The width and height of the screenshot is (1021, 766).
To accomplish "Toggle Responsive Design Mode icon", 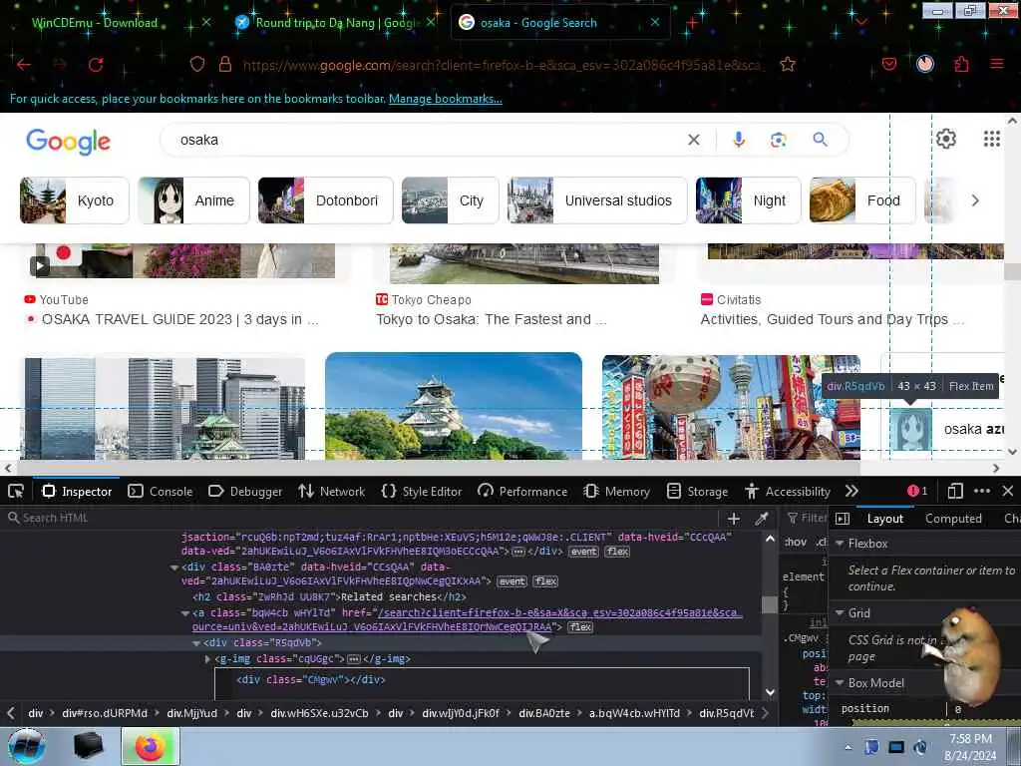I will [954, 491].
